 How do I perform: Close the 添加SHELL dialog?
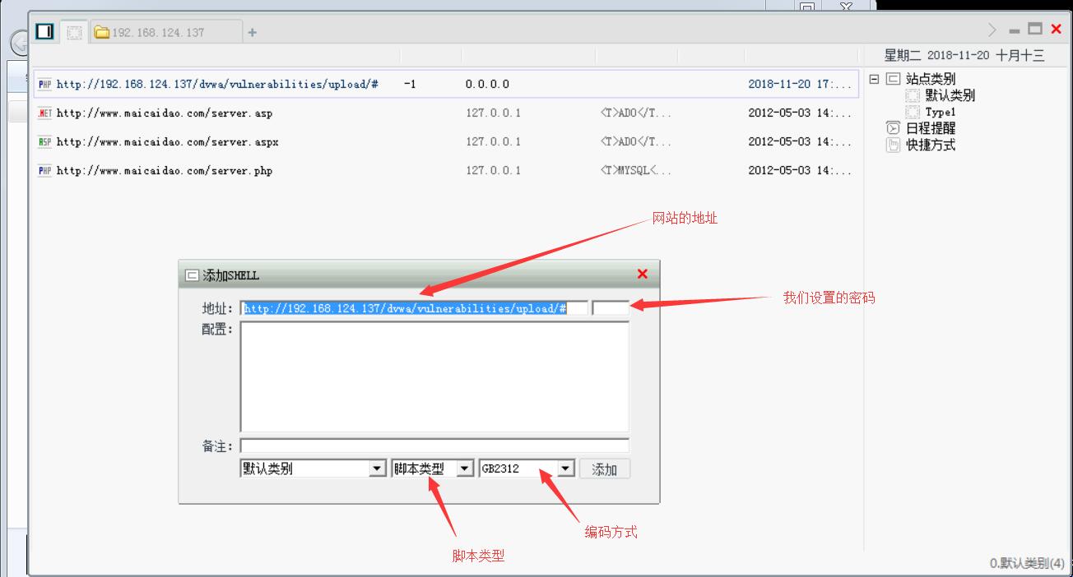click(x=643, y=274)
